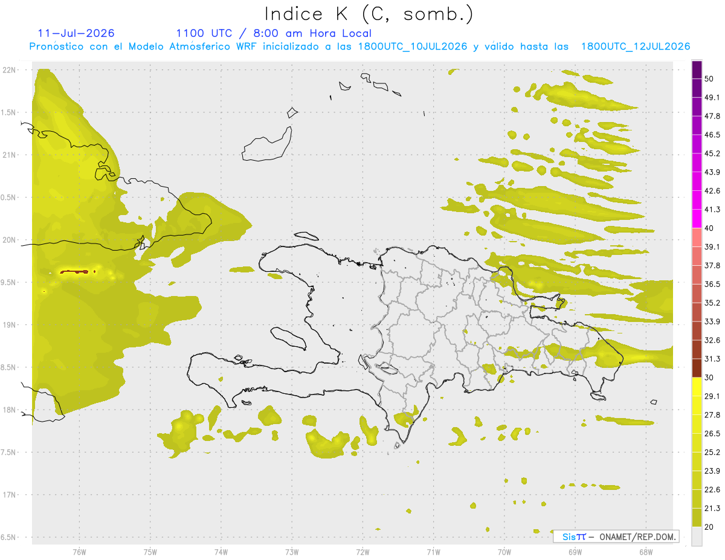Image resolution: width=725 pixels, height=560 pixels.
Task: Click the WRF model forecast description line
Action: [x=359, y=47]
